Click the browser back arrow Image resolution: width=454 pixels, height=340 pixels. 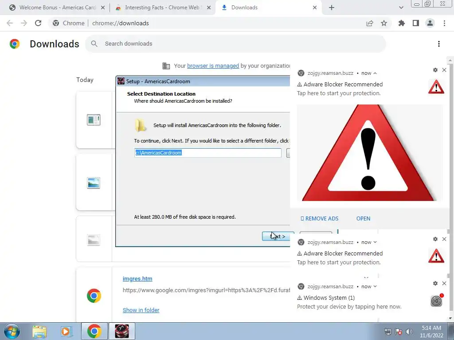pos(10,23)
